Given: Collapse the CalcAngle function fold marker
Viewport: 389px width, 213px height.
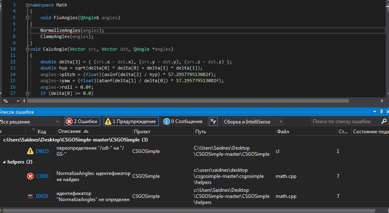Looking at the screenshot, I should pos(27,49).
